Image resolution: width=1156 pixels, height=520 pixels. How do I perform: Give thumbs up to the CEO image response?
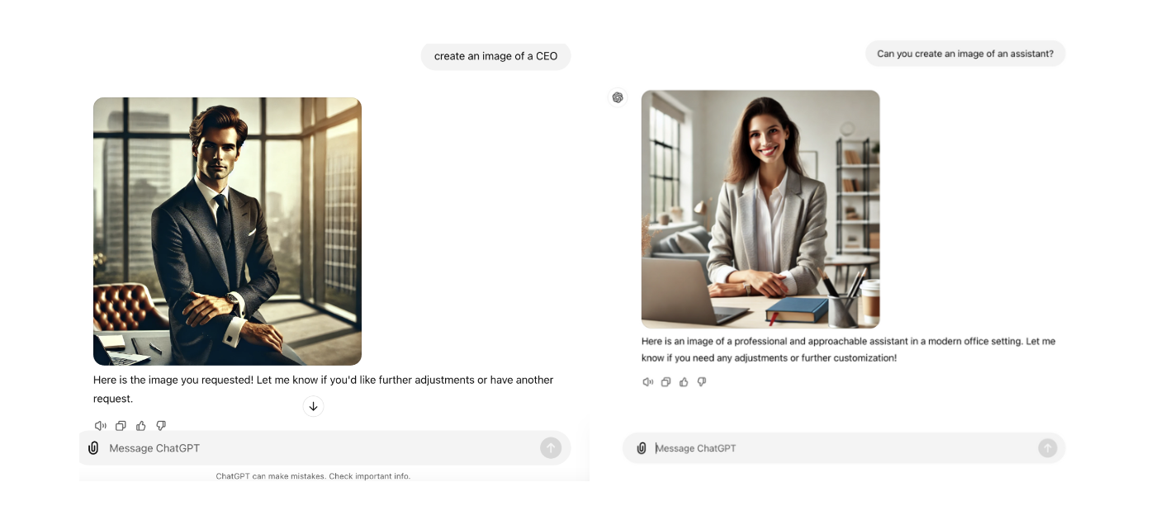[x=141, y=426]
